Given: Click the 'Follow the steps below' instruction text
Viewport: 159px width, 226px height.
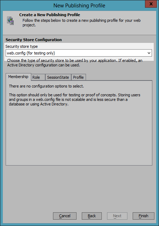Looking at the screenshot, I should point(81,22).
